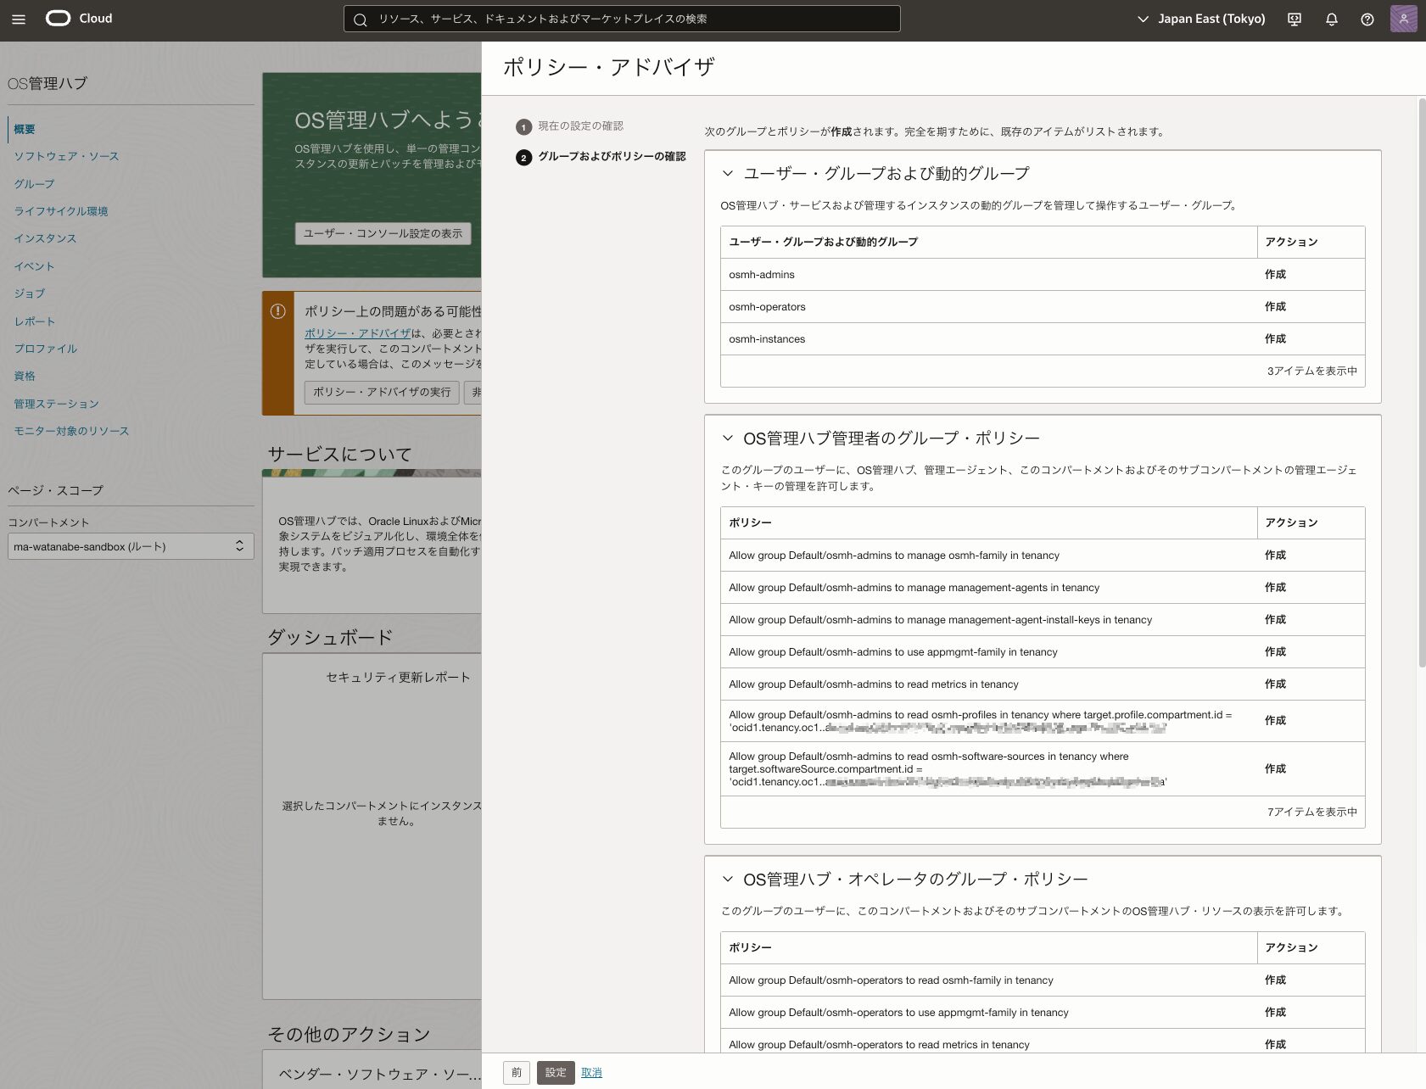Open the user profile avatar menu
The width and height of the screenshot is (1426, 1089).
click(x=1403, y=19)
